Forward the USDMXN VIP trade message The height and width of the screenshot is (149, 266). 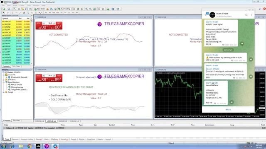pyautogui.click(x=232, y=102)
